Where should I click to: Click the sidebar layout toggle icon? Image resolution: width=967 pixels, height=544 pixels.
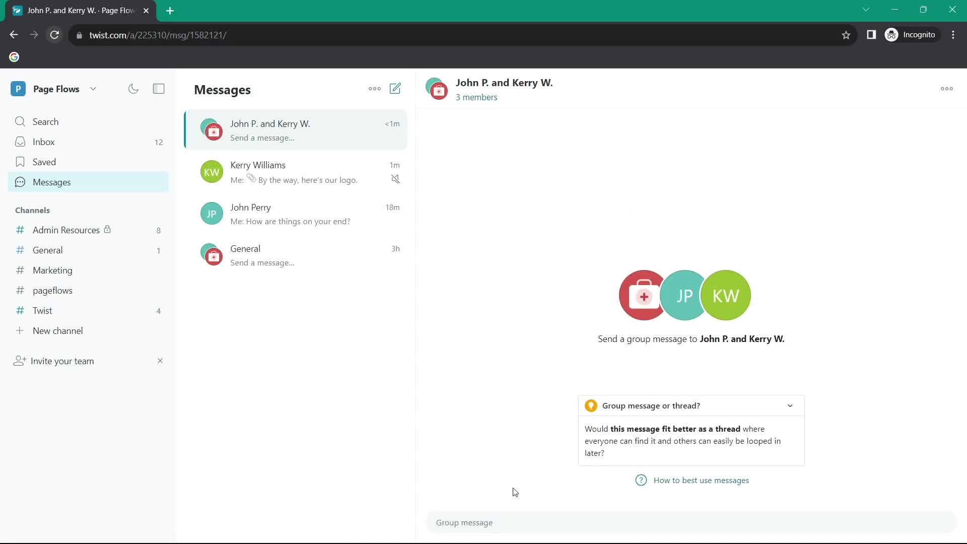tap(159, 88)
